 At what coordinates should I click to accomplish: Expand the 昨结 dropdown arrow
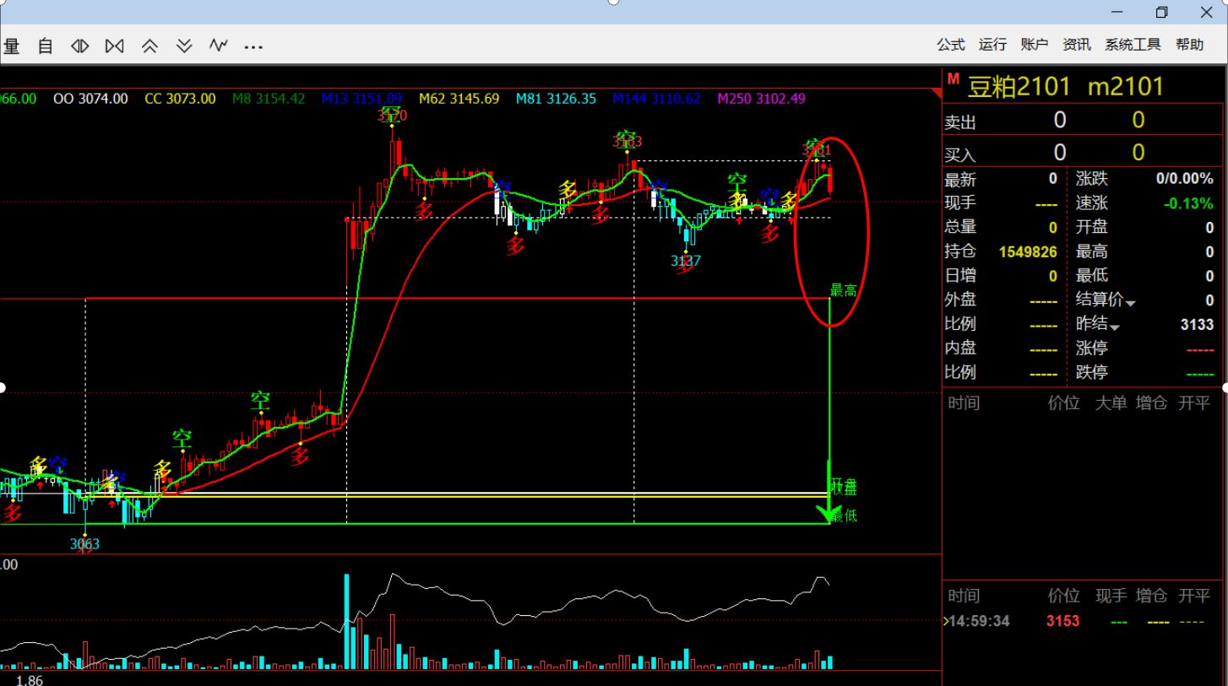click(1115, 327)
